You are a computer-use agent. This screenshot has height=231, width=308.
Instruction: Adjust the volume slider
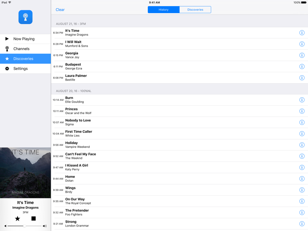point(24,226)
